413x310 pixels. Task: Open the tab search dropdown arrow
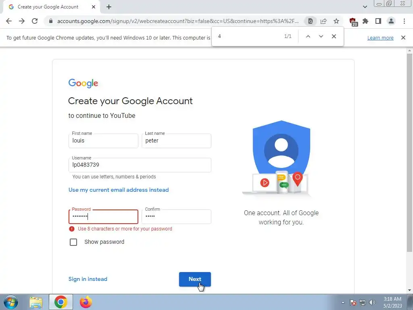coord(365,7)
